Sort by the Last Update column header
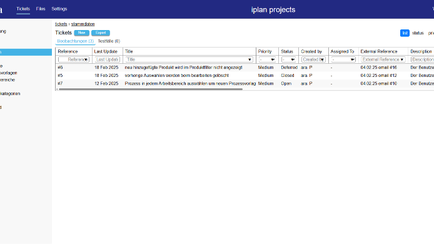 pos(106,51)
